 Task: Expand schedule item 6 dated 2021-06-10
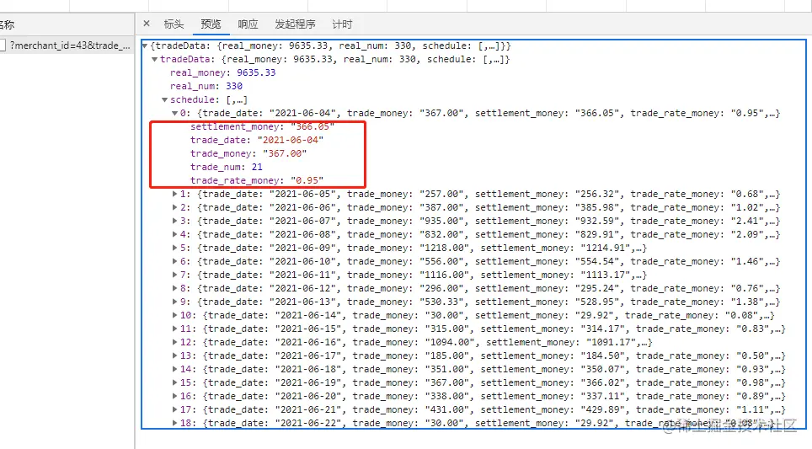click(175, 261)
